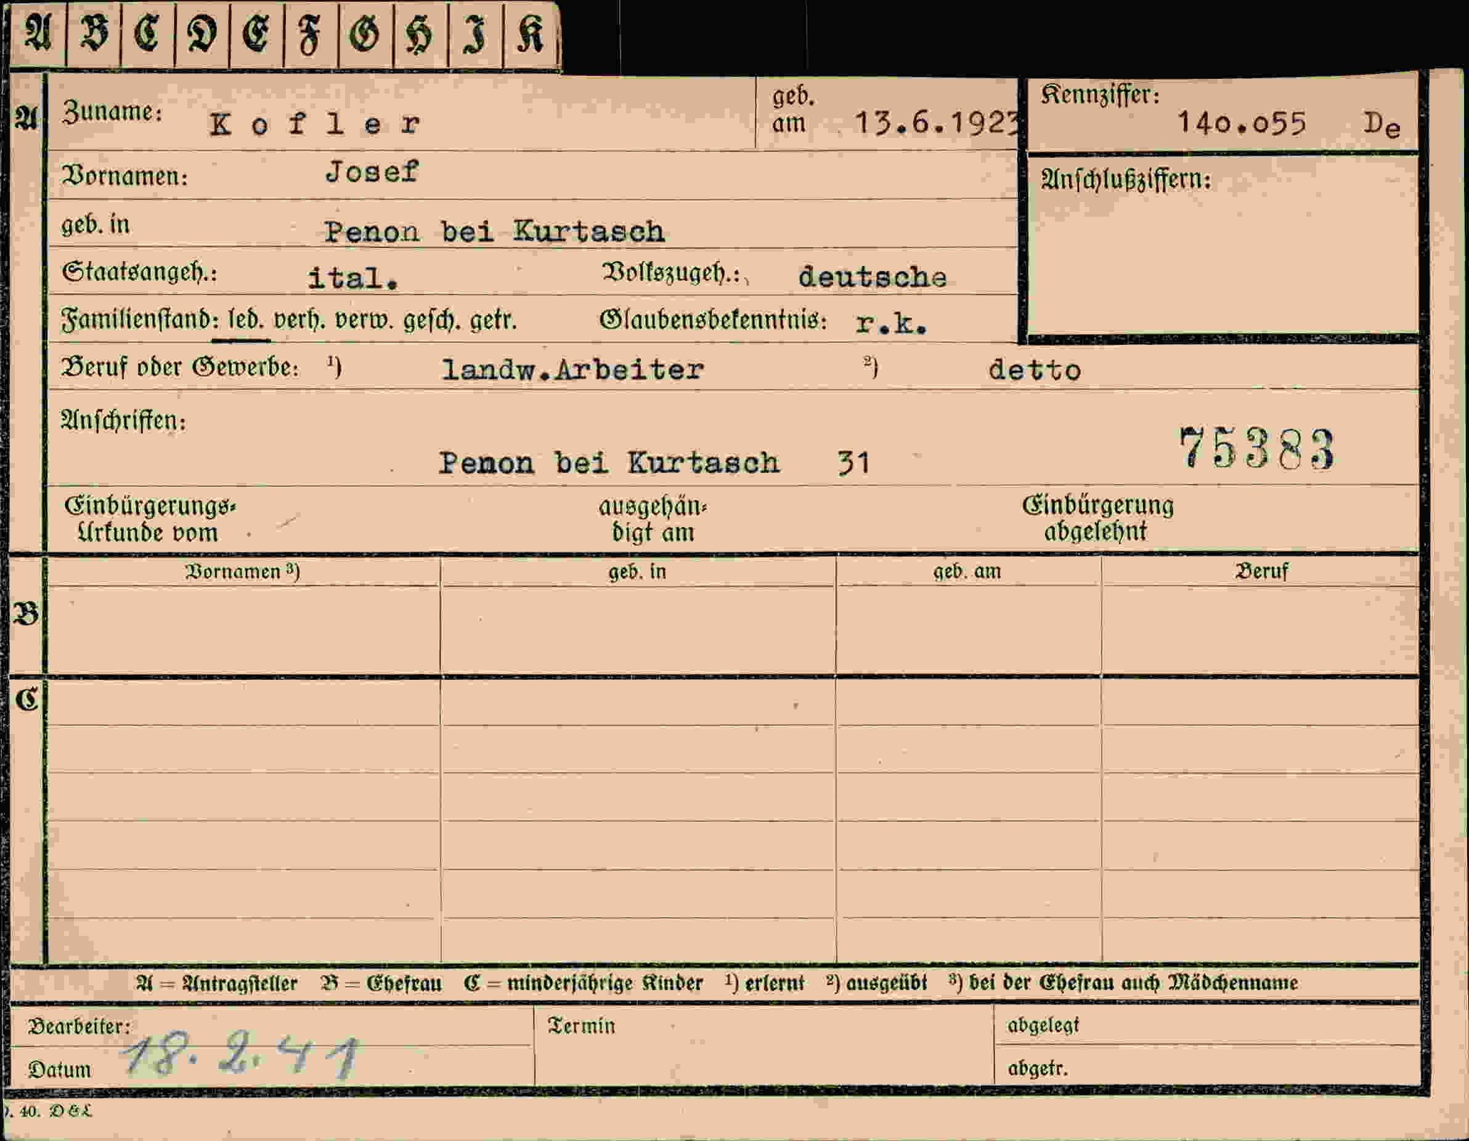1469x1141 pixels.
Task: Click the 'Staatsangeh.:' label
Action: pos(140,273)
